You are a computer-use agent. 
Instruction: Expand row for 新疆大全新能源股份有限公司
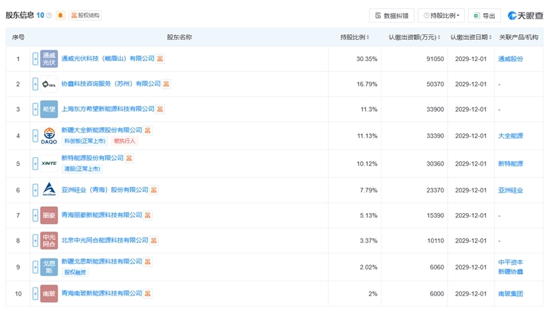[x=36, y=136]
